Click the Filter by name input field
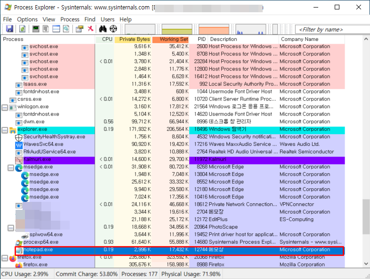370x279 pixels. click(x=332, y=30)
